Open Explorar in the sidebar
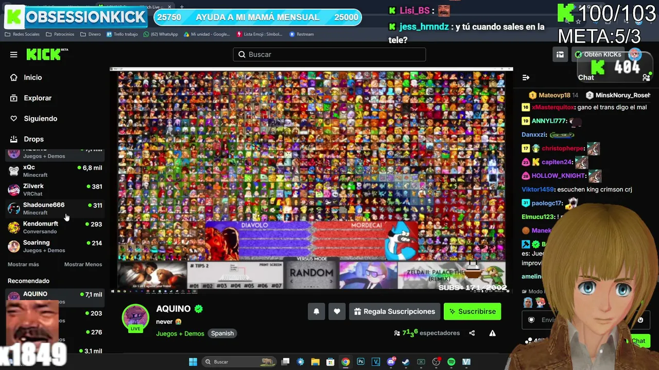Image resolution: width=659 pixels, height=370 pixels. 38,98
